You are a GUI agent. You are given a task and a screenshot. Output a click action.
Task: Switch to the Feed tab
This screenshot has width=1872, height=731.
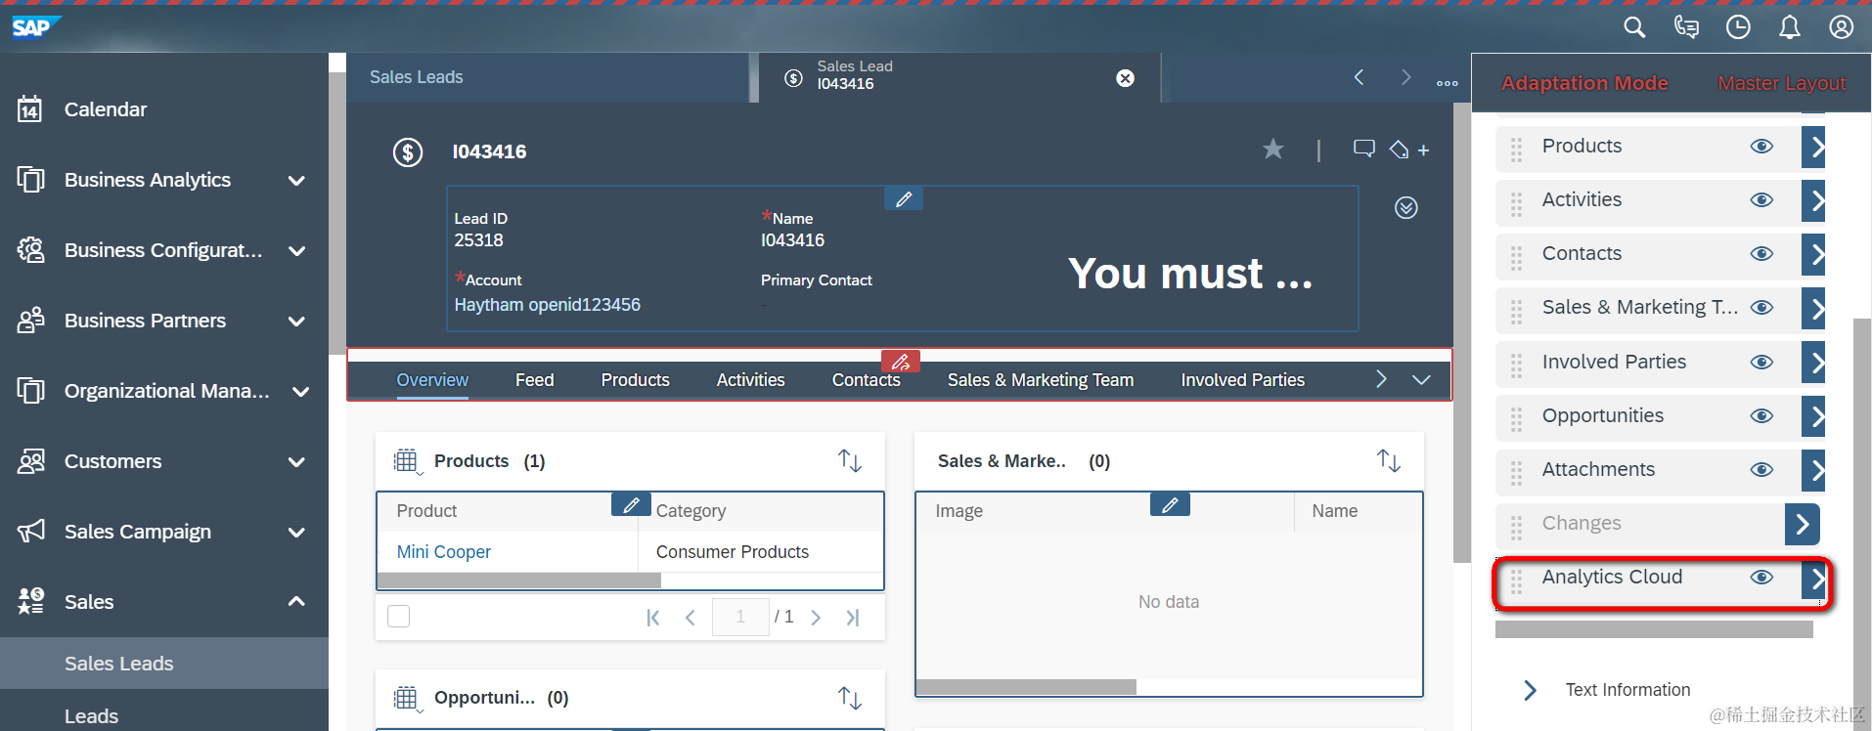click(535, 380)
